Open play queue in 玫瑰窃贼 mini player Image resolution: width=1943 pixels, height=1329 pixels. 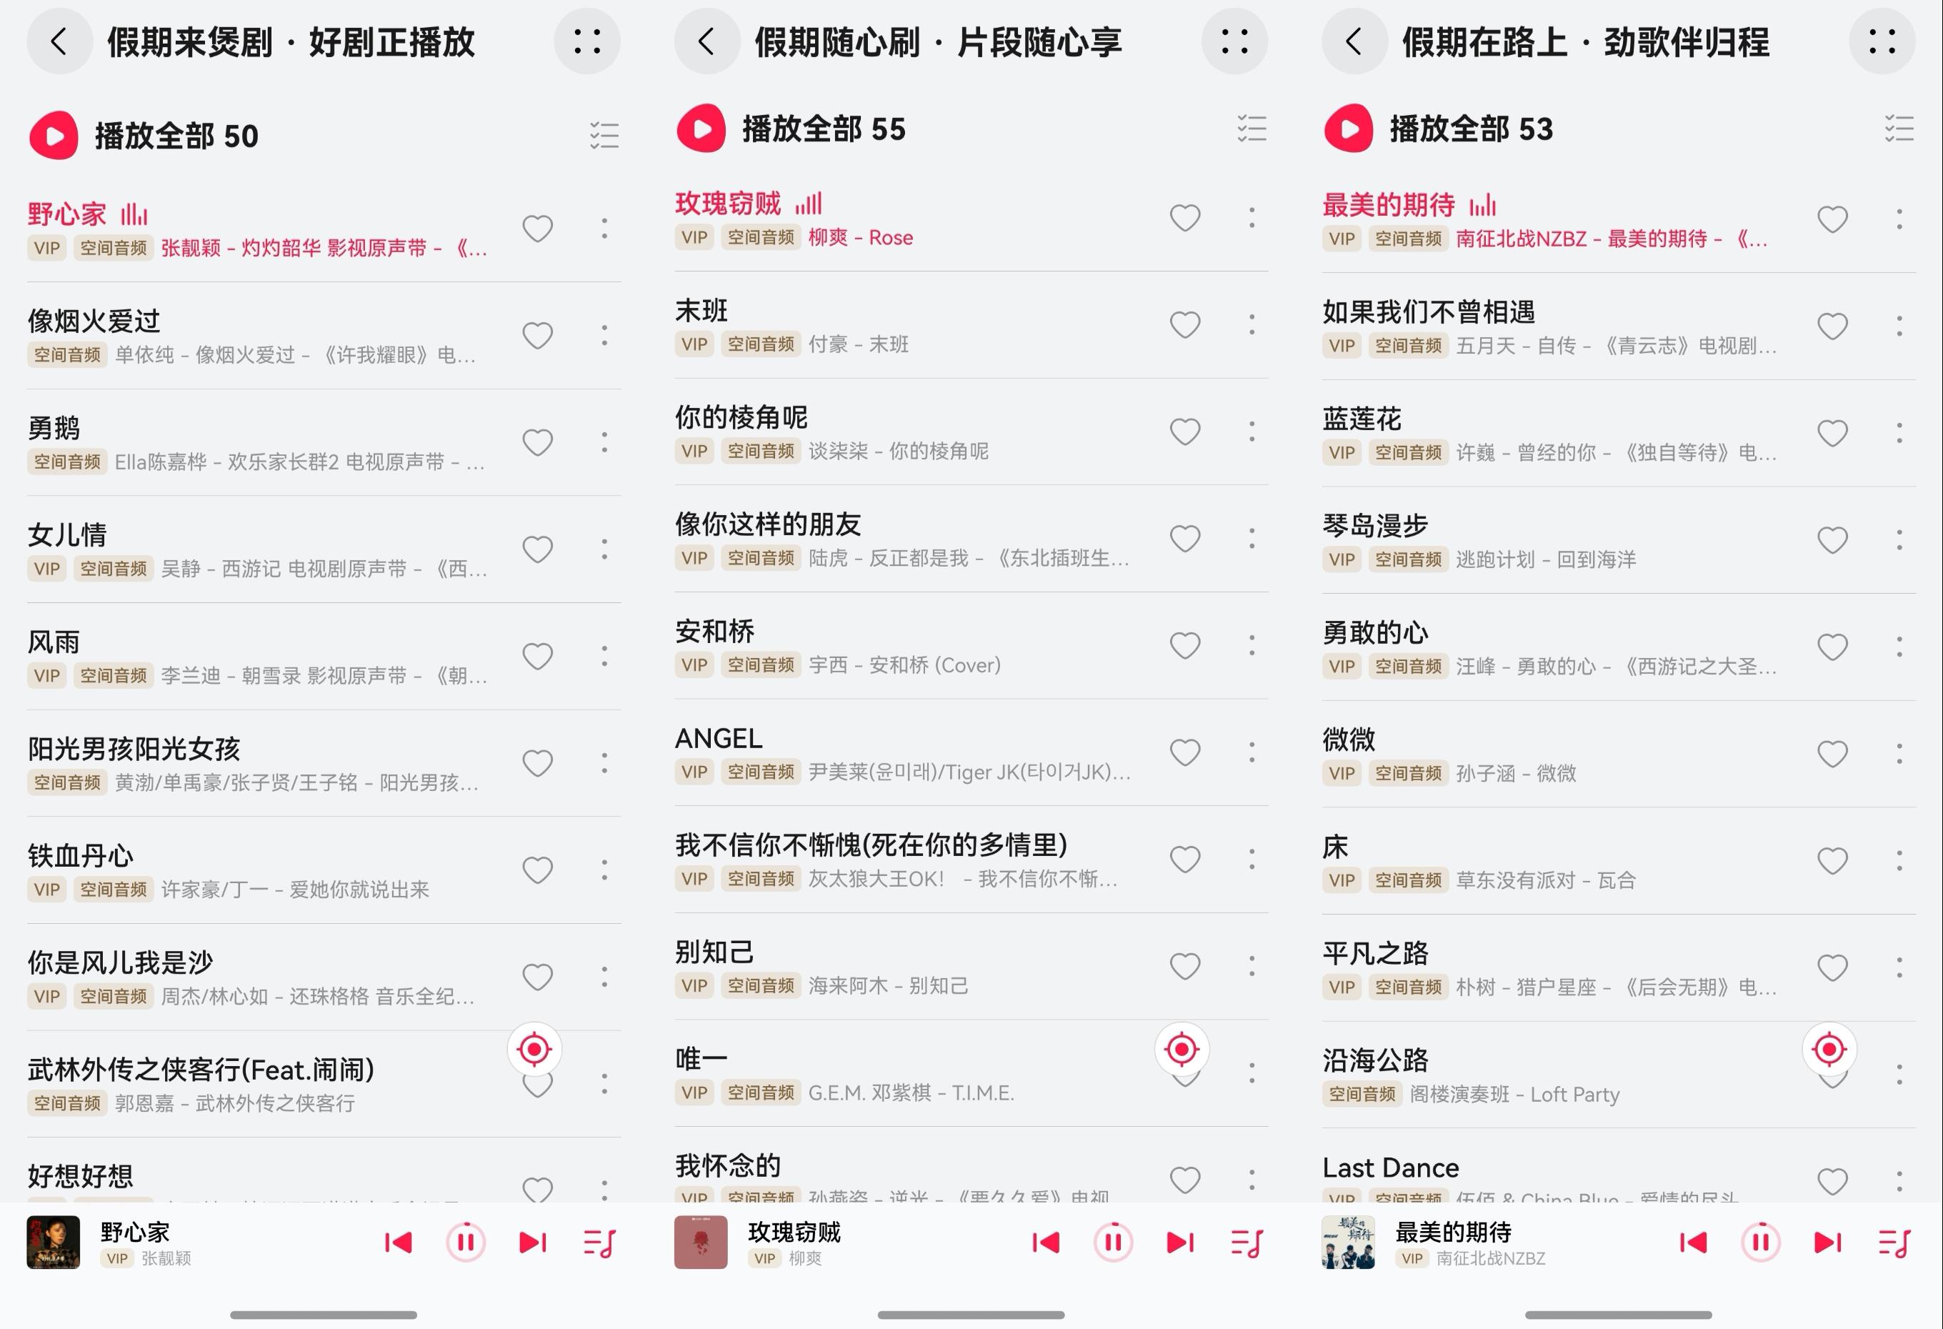(1247, 1243)
